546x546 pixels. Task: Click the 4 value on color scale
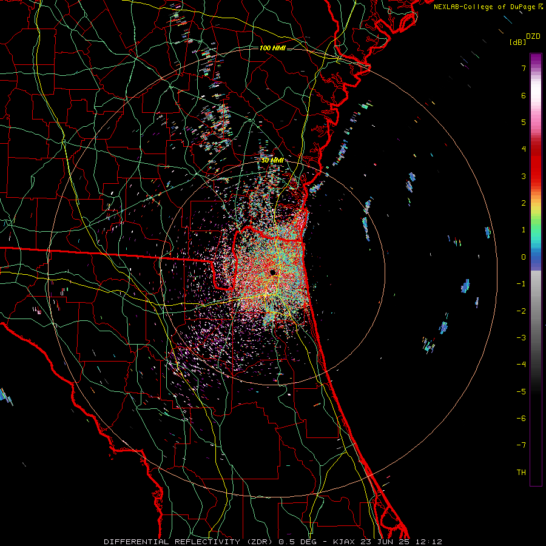click(524, 149)
